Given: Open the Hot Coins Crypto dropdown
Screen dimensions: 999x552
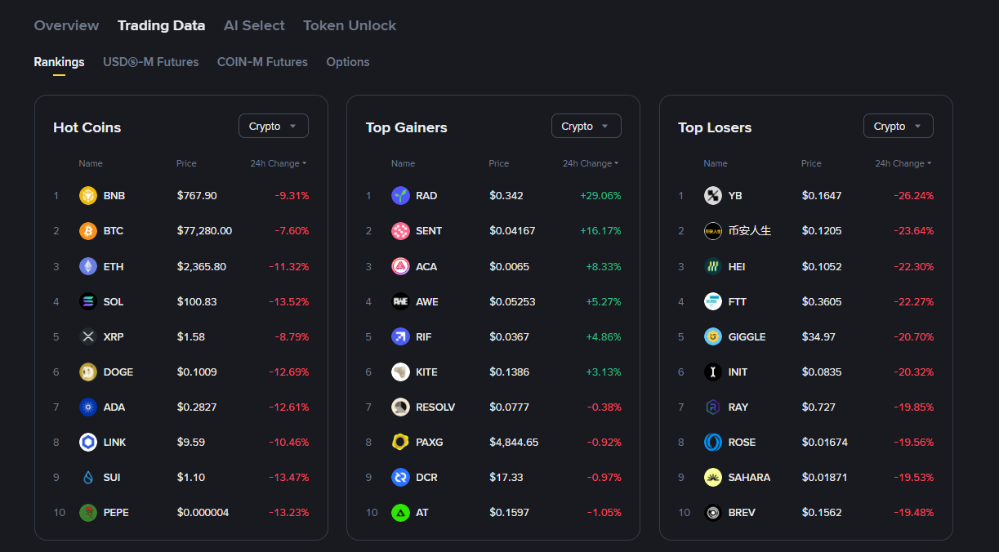Looking at the screenshot, I should [x=273, y=127].
